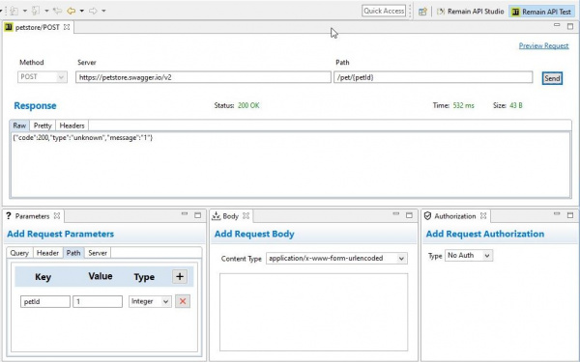Switch to the Pretty response tab
This screenshot has width=580, height=362.
point(43,125)
